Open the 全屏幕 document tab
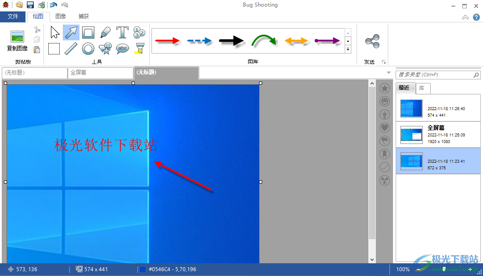The height and width of the screenshot is (276, 483). point(101,72)
